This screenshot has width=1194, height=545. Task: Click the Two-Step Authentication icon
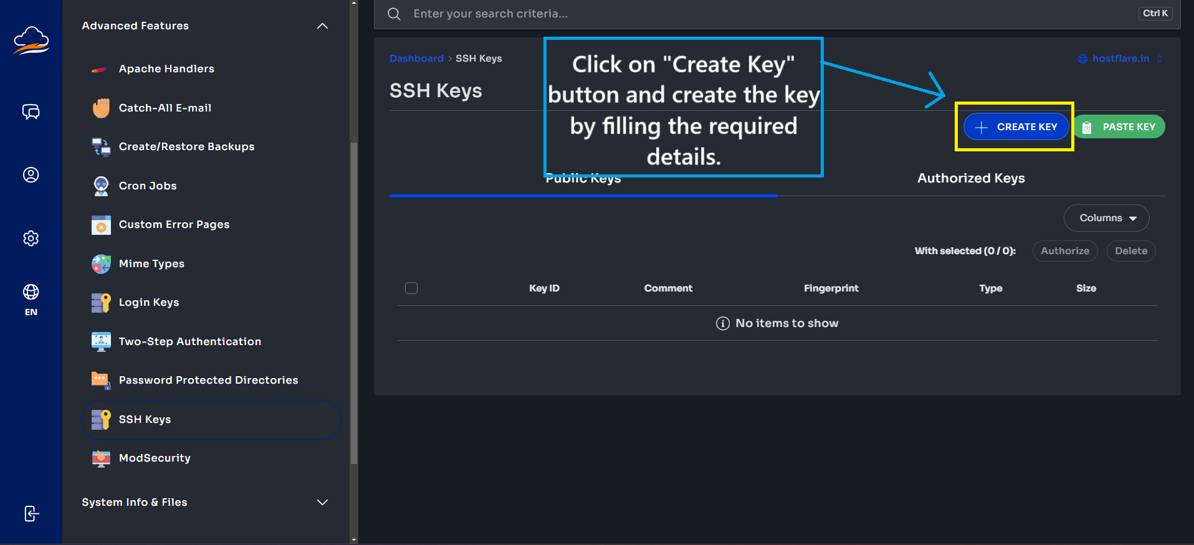tap(101, 341)
